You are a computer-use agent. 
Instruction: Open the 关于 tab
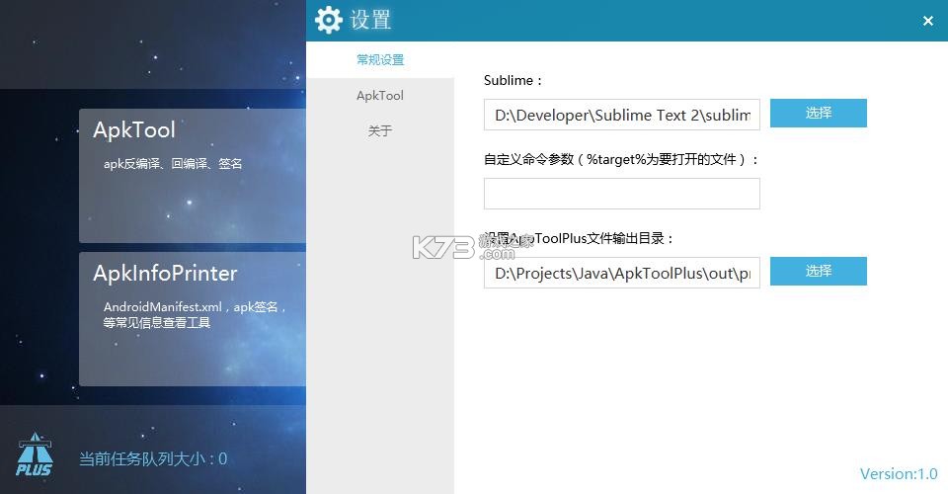coord(379,130)
